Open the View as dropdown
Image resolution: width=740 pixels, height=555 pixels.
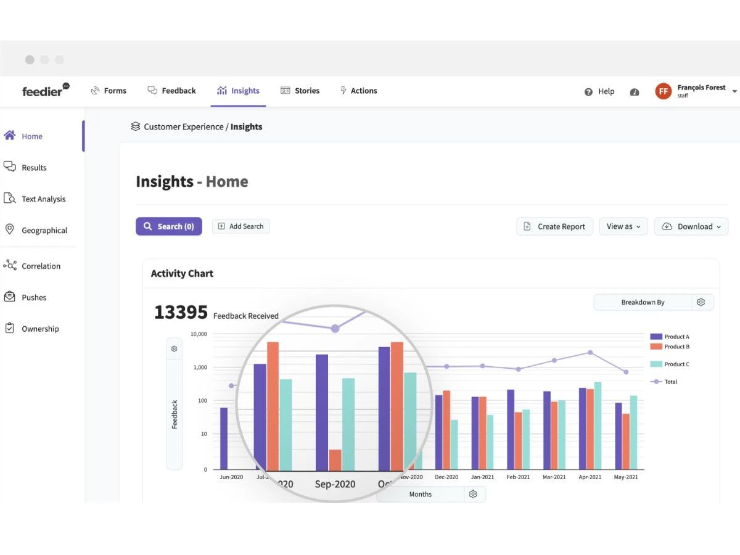(623, 226)
